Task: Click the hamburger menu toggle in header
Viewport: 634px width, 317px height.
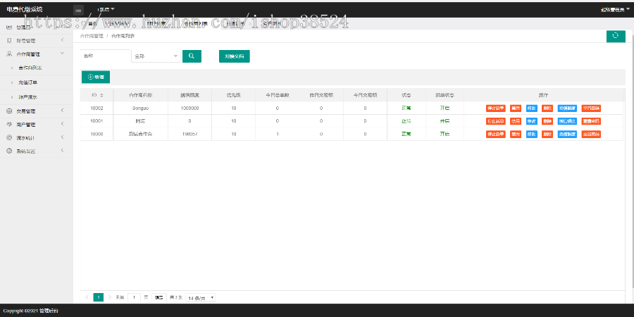Action: (x=78, y=10)
